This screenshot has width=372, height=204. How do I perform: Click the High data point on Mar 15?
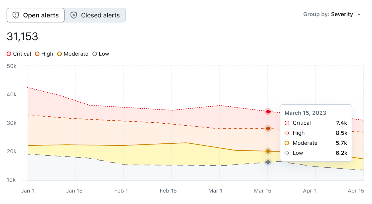pyautogui.click(x=268, y=129)
